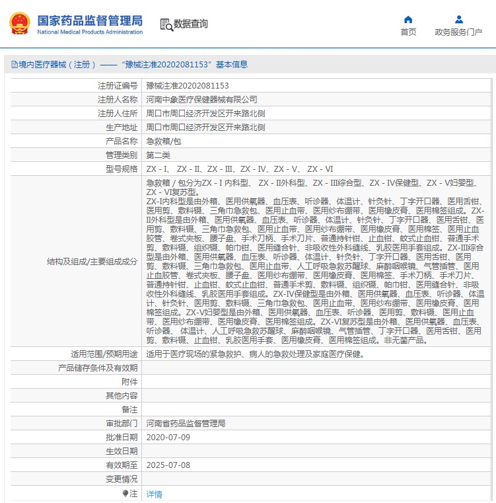Click the 第二类 management category cell
Viewport: 496px width, 503px height.
point(316,155)
